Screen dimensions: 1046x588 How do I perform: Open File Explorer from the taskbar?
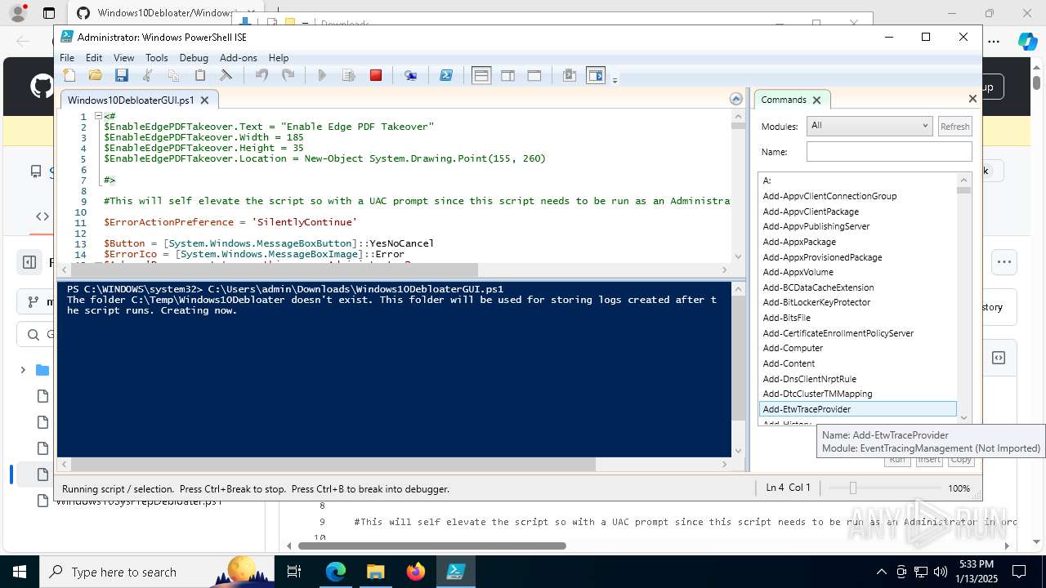[376, 572]
